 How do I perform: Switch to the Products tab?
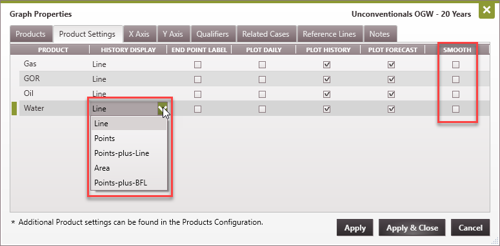(x=30, y=34)
